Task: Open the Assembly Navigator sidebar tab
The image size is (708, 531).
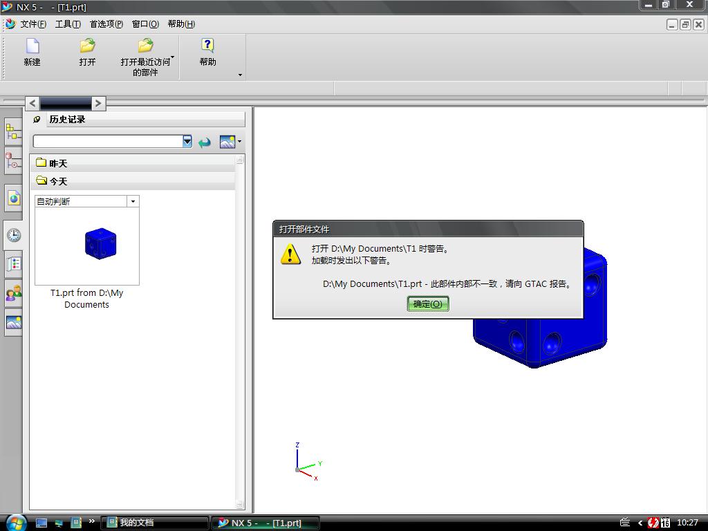Action: (x=14, y=132)
